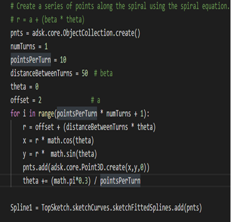
Task: Click the Spline1 variable name
Action: (21, 207)
